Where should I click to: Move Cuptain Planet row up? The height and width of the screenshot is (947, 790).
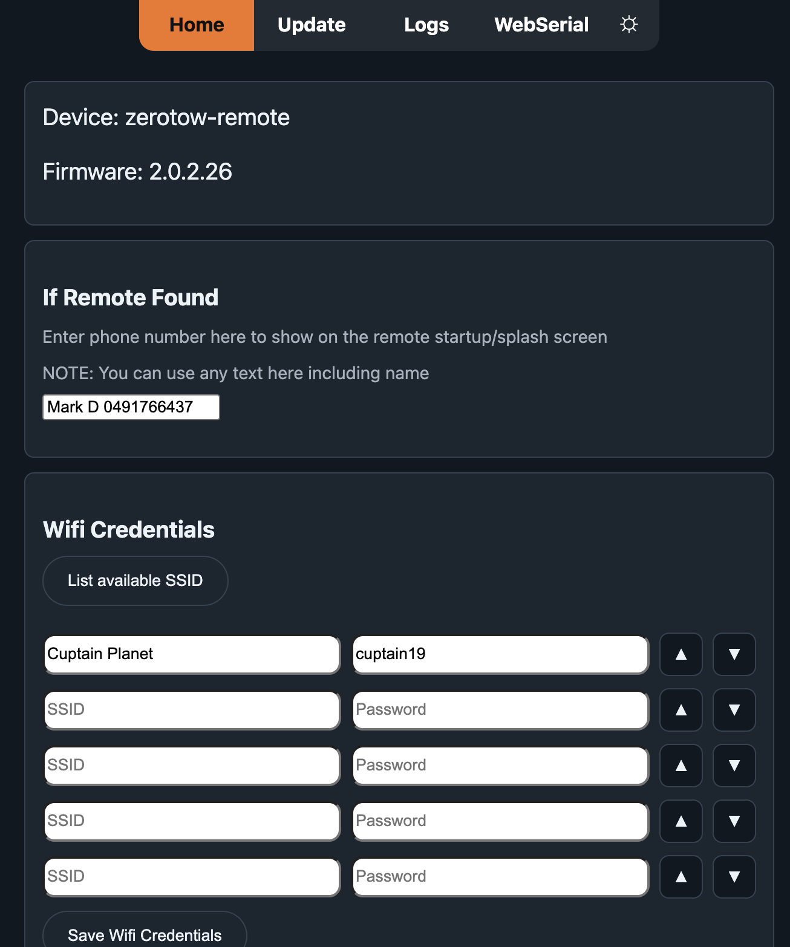coord(681,654)
